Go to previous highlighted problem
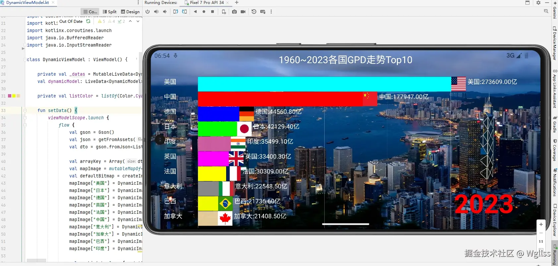 pyautogui.click(x=130, y=21)
